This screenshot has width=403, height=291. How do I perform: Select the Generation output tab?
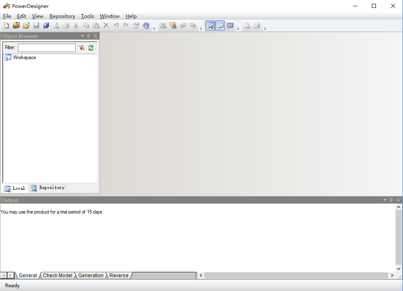tap(91, 276)
